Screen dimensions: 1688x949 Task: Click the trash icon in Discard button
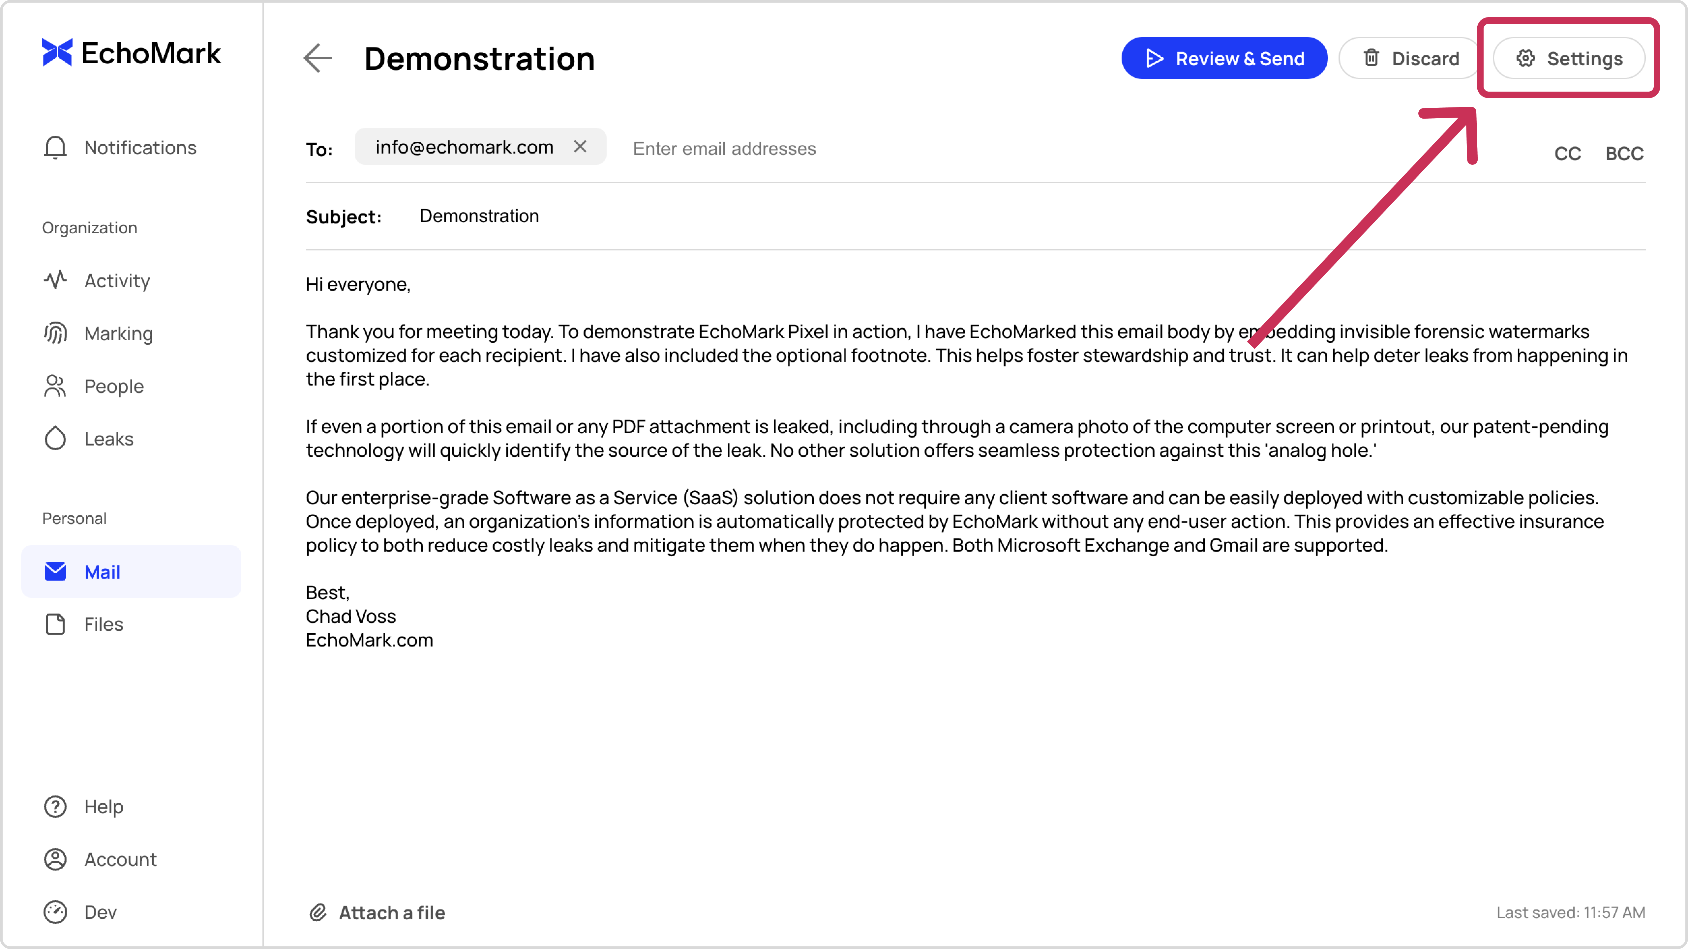(1371, 58)
